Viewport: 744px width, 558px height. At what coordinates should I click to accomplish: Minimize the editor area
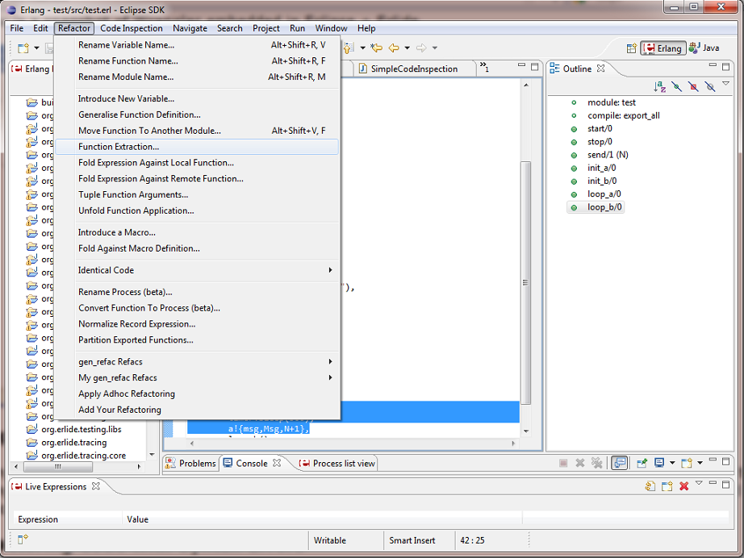click(x=521, y=65)
